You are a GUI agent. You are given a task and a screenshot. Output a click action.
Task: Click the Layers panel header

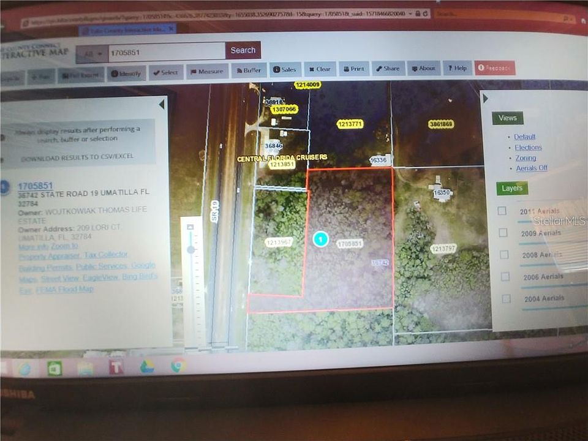(512, 188)
